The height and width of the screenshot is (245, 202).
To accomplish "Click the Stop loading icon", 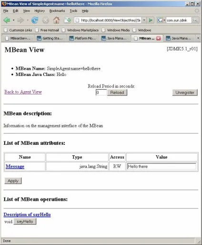I will (46, 20).
